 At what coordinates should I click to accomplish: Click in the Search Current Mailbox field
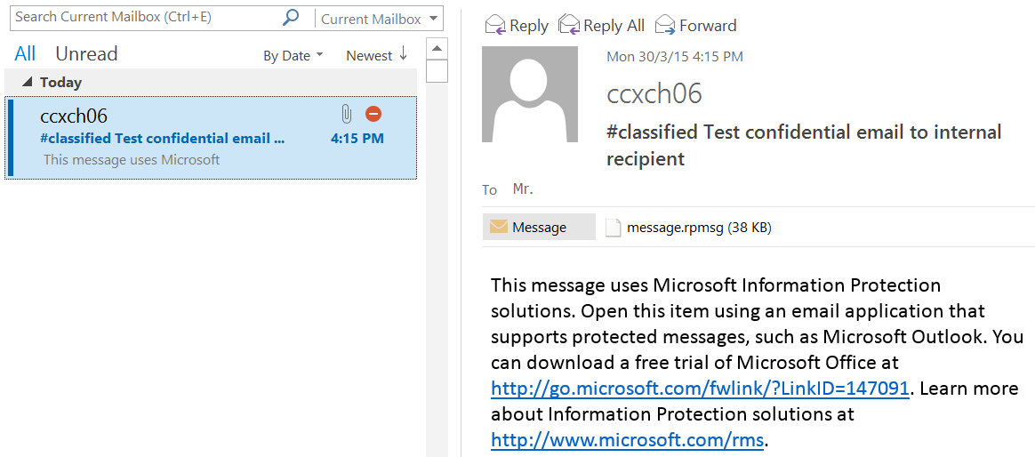click(142, 17)
